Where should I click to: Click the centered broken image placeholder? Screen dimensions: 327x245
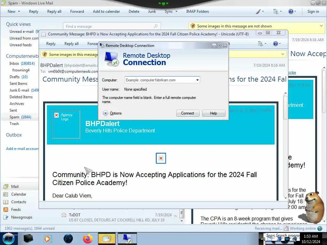(x=161, y=158)
